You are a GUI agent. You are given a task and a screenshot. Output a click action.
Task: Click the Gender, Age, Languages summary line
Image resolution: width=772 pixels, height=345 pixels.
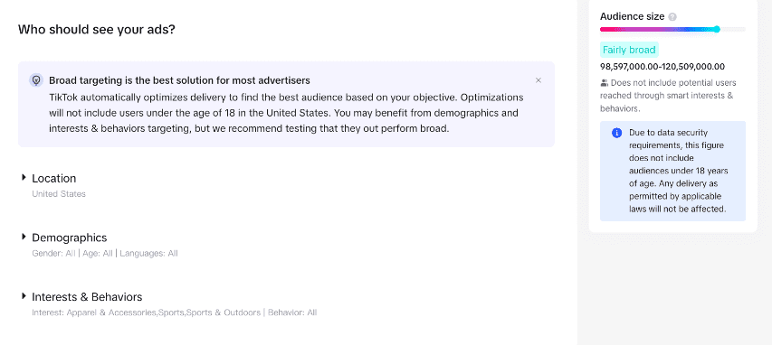click(x=105, y=254)
